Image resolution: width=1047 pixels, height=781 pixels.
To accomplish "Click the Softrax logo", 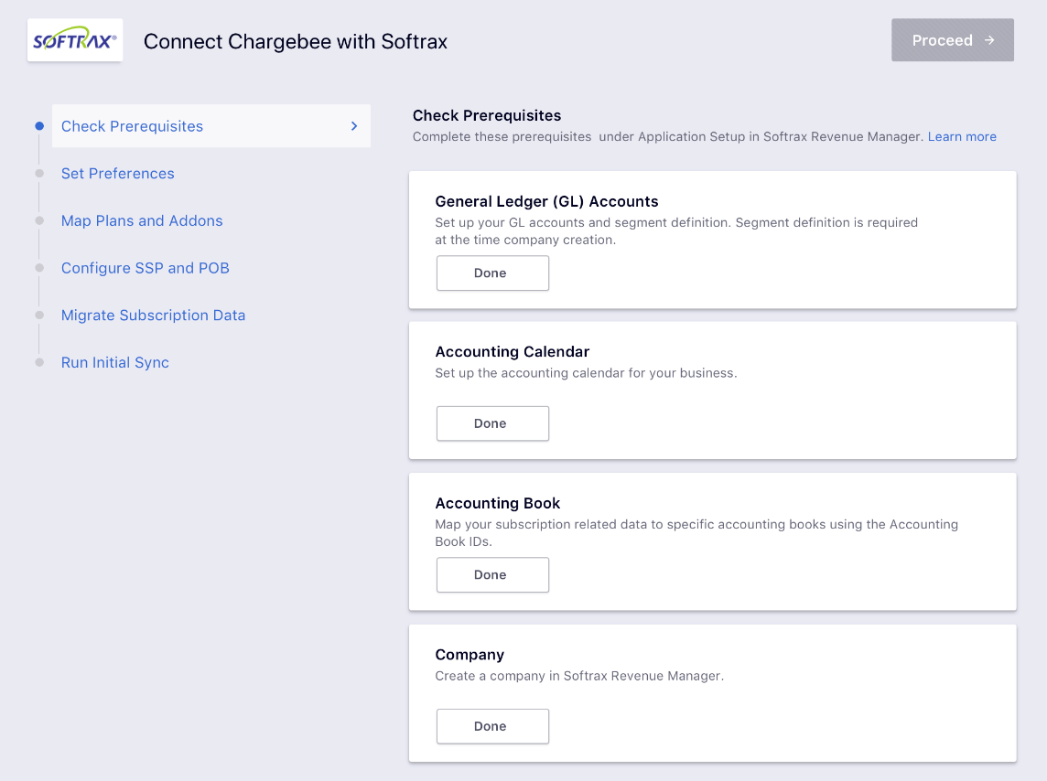I will click(75, 41).
